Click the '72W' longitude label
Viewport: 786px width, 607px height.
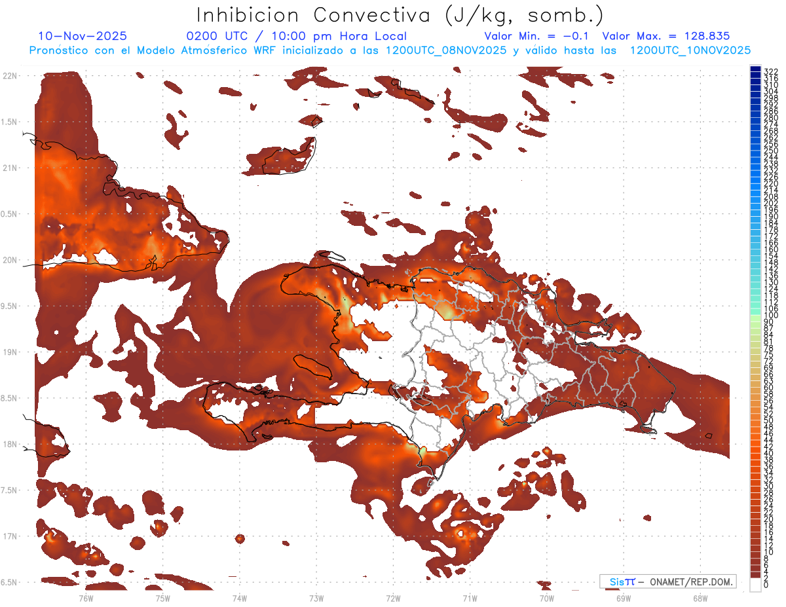[393, 598]
